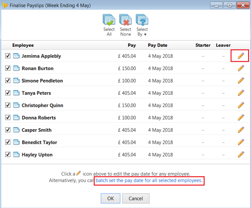Click the Select None icon
Image resolution: width=251 pixels, height=208 pixels.
pyautogui.click(x=125, y=20)
